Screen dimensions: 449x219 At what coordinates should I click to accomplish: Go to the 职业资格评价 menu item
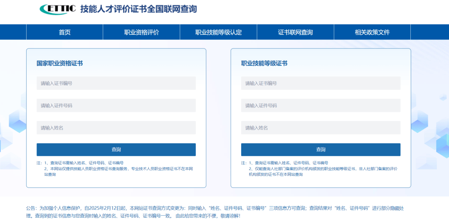[141, 32]
